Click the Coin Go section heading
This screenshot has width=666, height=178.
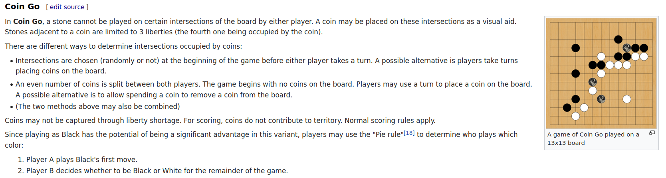(x=22, y=6)
